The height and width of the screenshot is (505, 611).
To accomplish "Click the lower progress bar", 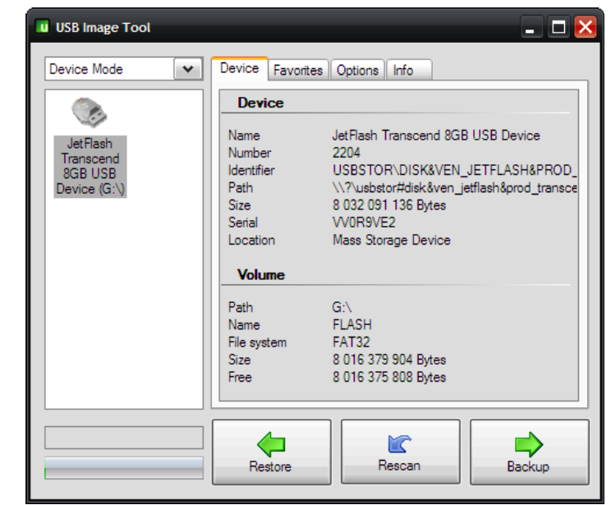I will (x=123, y=467).
